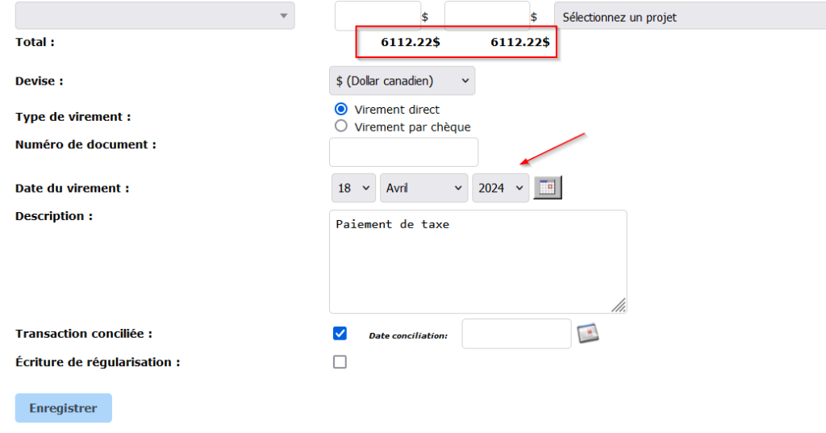Expand the Sélectionnez un projet dropdown
This screenshot has width=826, height=433.
pos(690,17)
